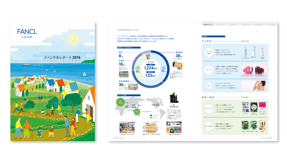Click the 正直品質 tagline under the logo
287x159 pixels.
[x=27, y=37]
